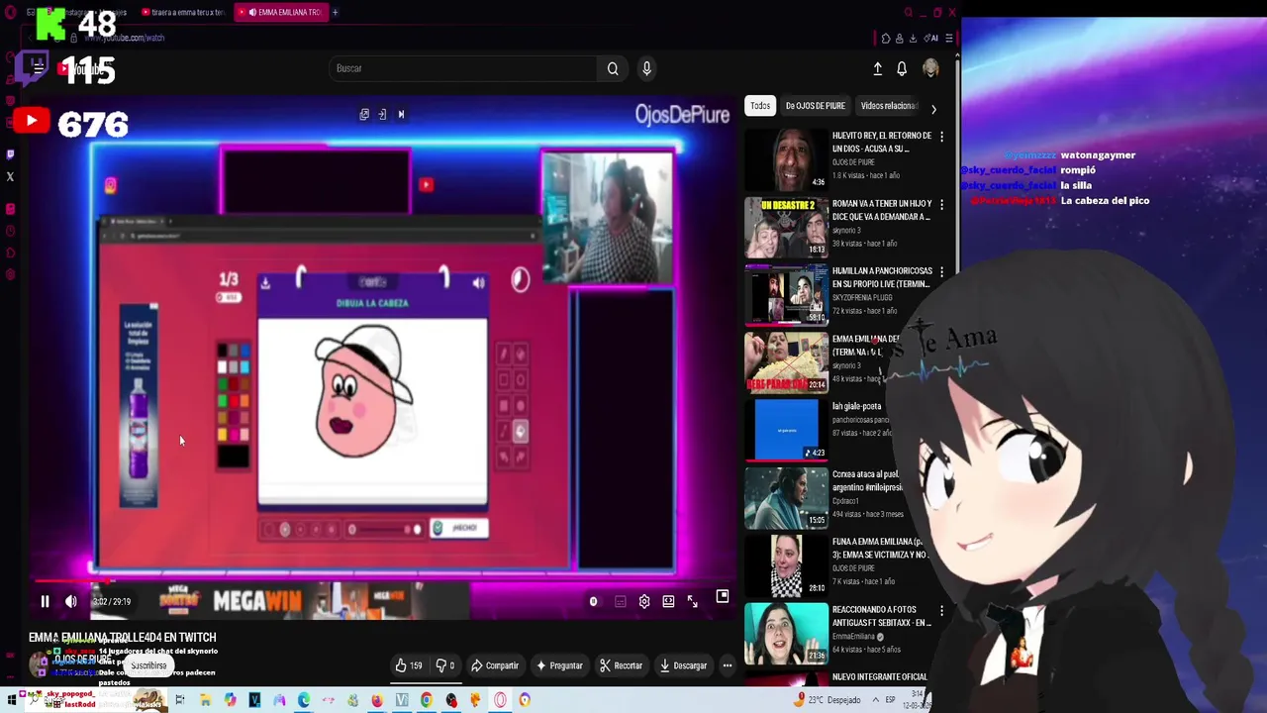
Task: Toggle subtitles on the video player
Action: (x=620, y=601)
